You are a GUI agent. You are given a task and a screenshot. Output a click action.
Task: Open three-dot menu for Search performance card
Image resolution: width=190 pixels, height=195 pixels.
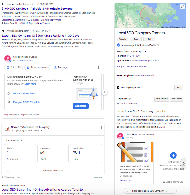click(x=101, y=128)
